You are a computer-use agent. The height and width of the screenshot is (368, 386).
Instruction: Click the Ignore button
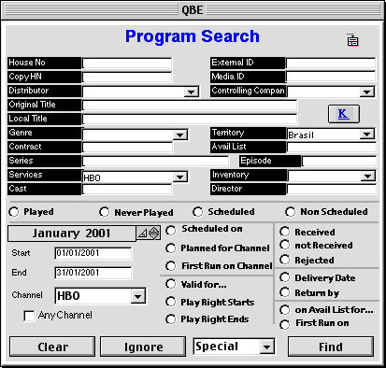click(143, 347)
